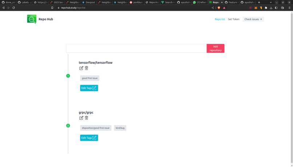Click the red circular extension icon
293x167 pixels.
pos(250,8)
